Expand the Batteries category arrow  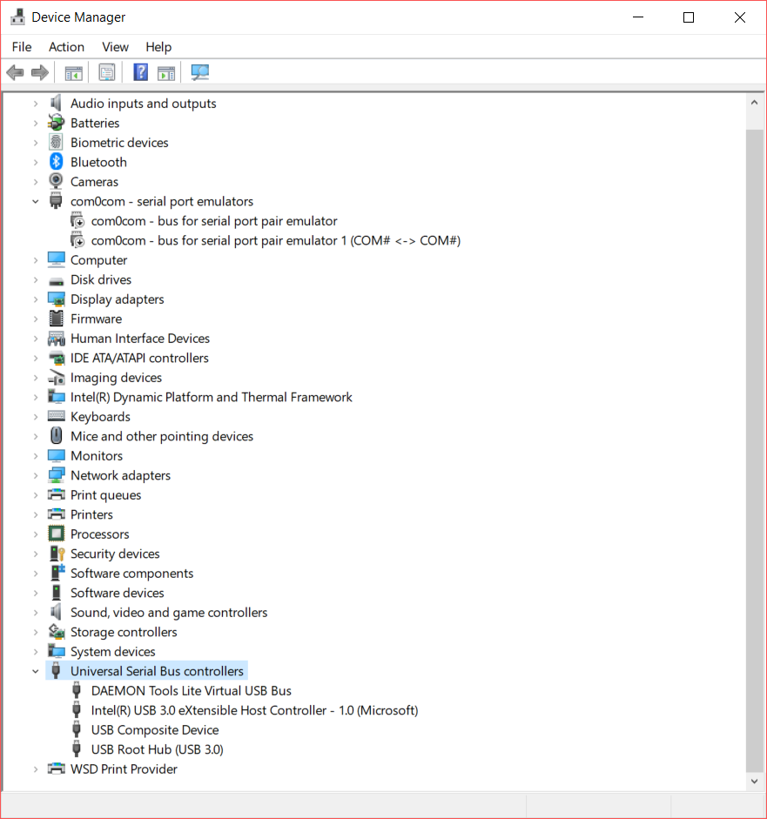36,124
